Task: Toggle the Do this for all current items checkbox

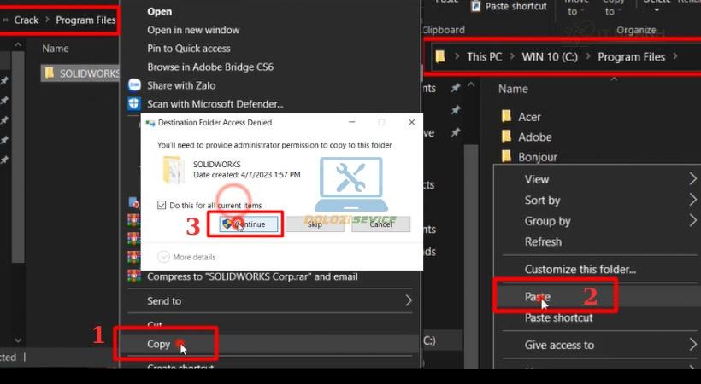Action: click(162, 206)
